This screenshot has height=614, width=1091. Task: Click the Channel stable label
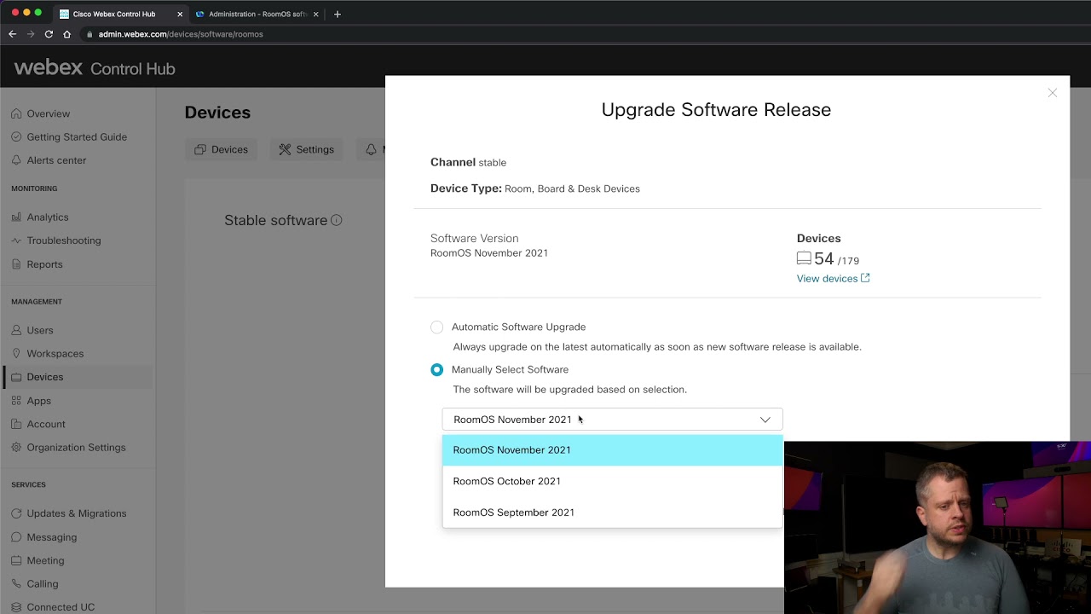468,162
